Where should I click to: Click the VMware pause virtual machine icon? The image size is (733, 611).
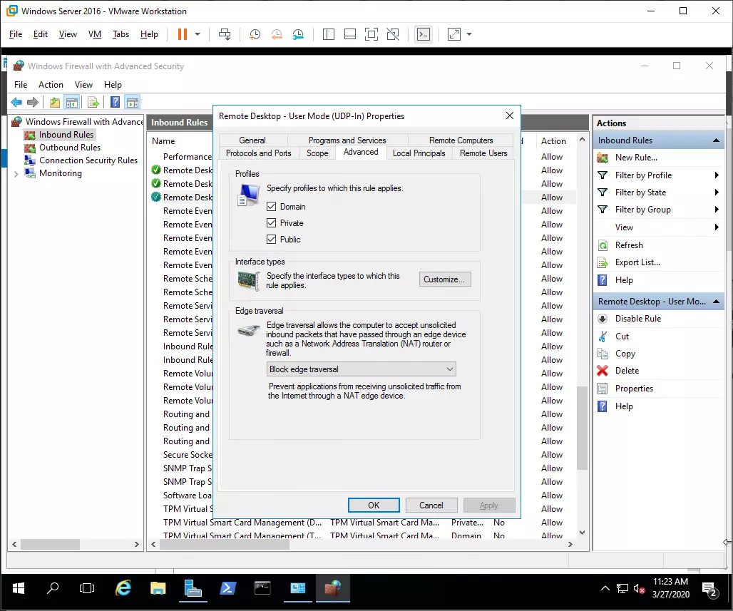(x=183, y=34)
